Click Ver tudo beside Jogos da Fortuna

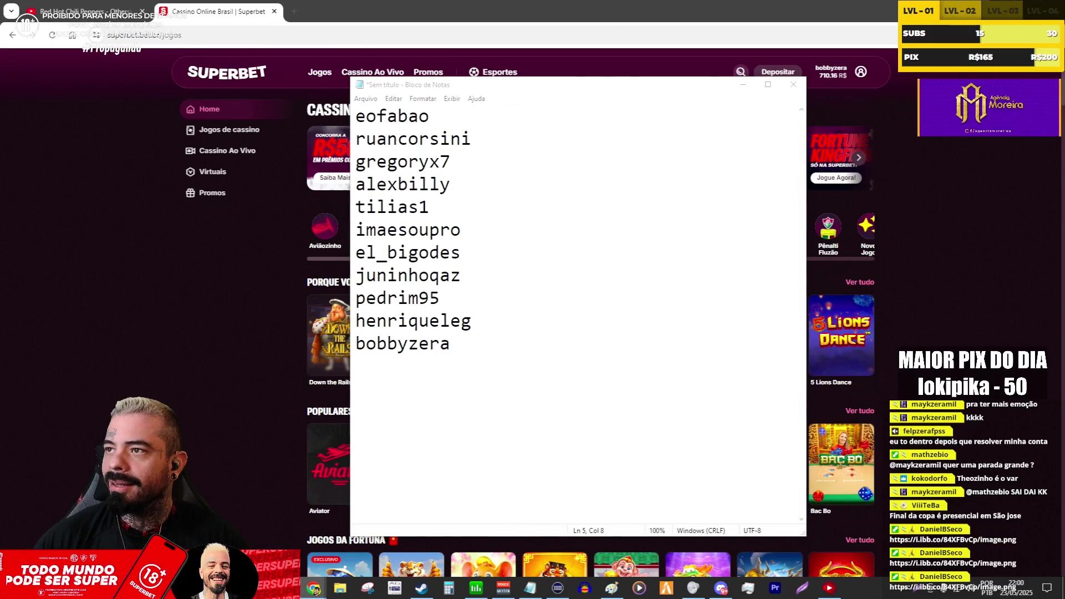tap(860, 540)
